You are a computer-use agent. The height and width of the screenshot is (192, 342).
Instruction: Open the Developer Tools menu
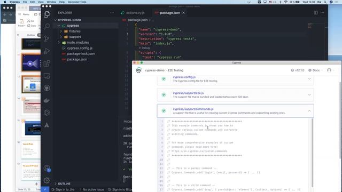coord(77,2)
